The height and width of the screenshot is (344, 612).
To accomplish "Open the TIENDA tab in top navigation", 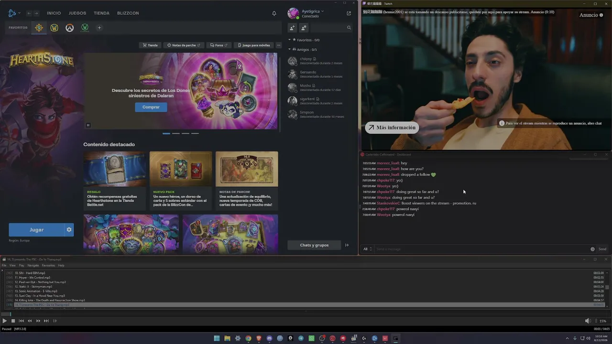I will (102, 13).
